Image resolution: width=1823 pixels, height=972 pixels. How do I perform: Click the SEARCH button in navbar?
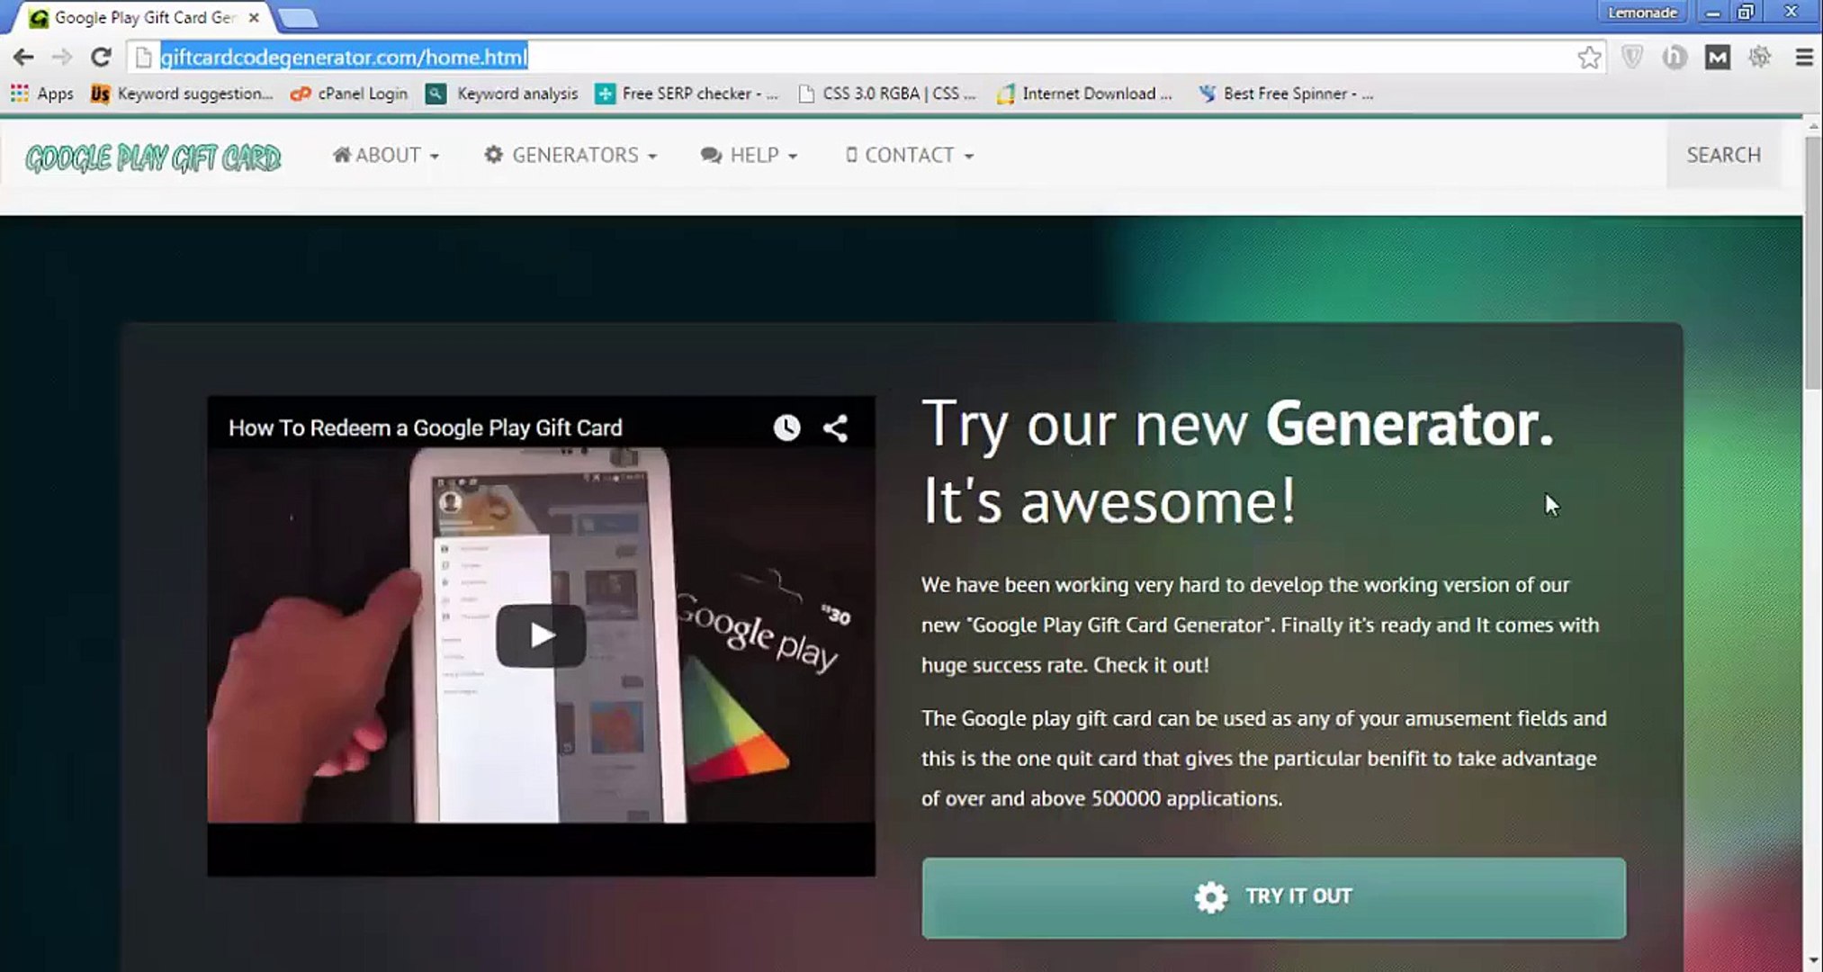click(x=1723, y=156)
